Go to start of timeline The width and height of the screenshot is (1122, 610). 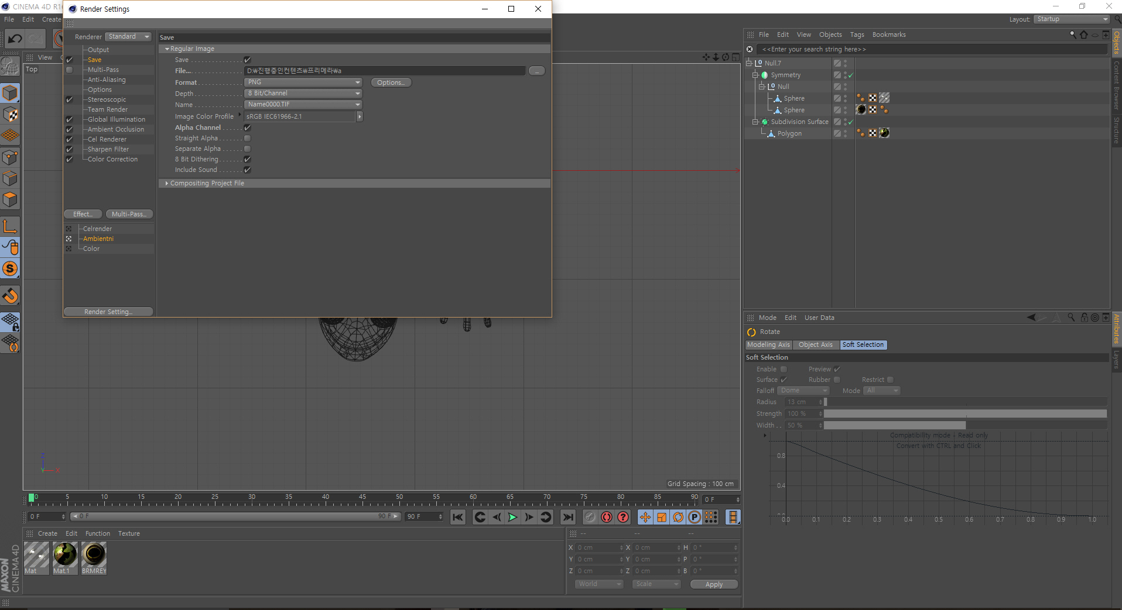point(458,517)
